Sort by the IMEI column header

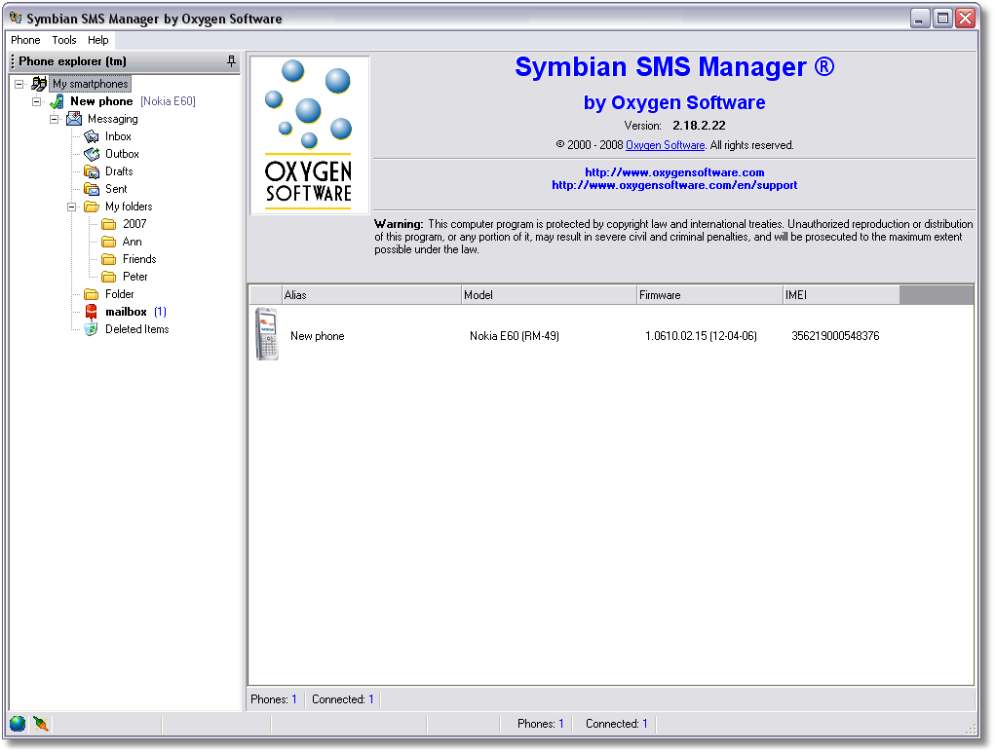point(841,295)
